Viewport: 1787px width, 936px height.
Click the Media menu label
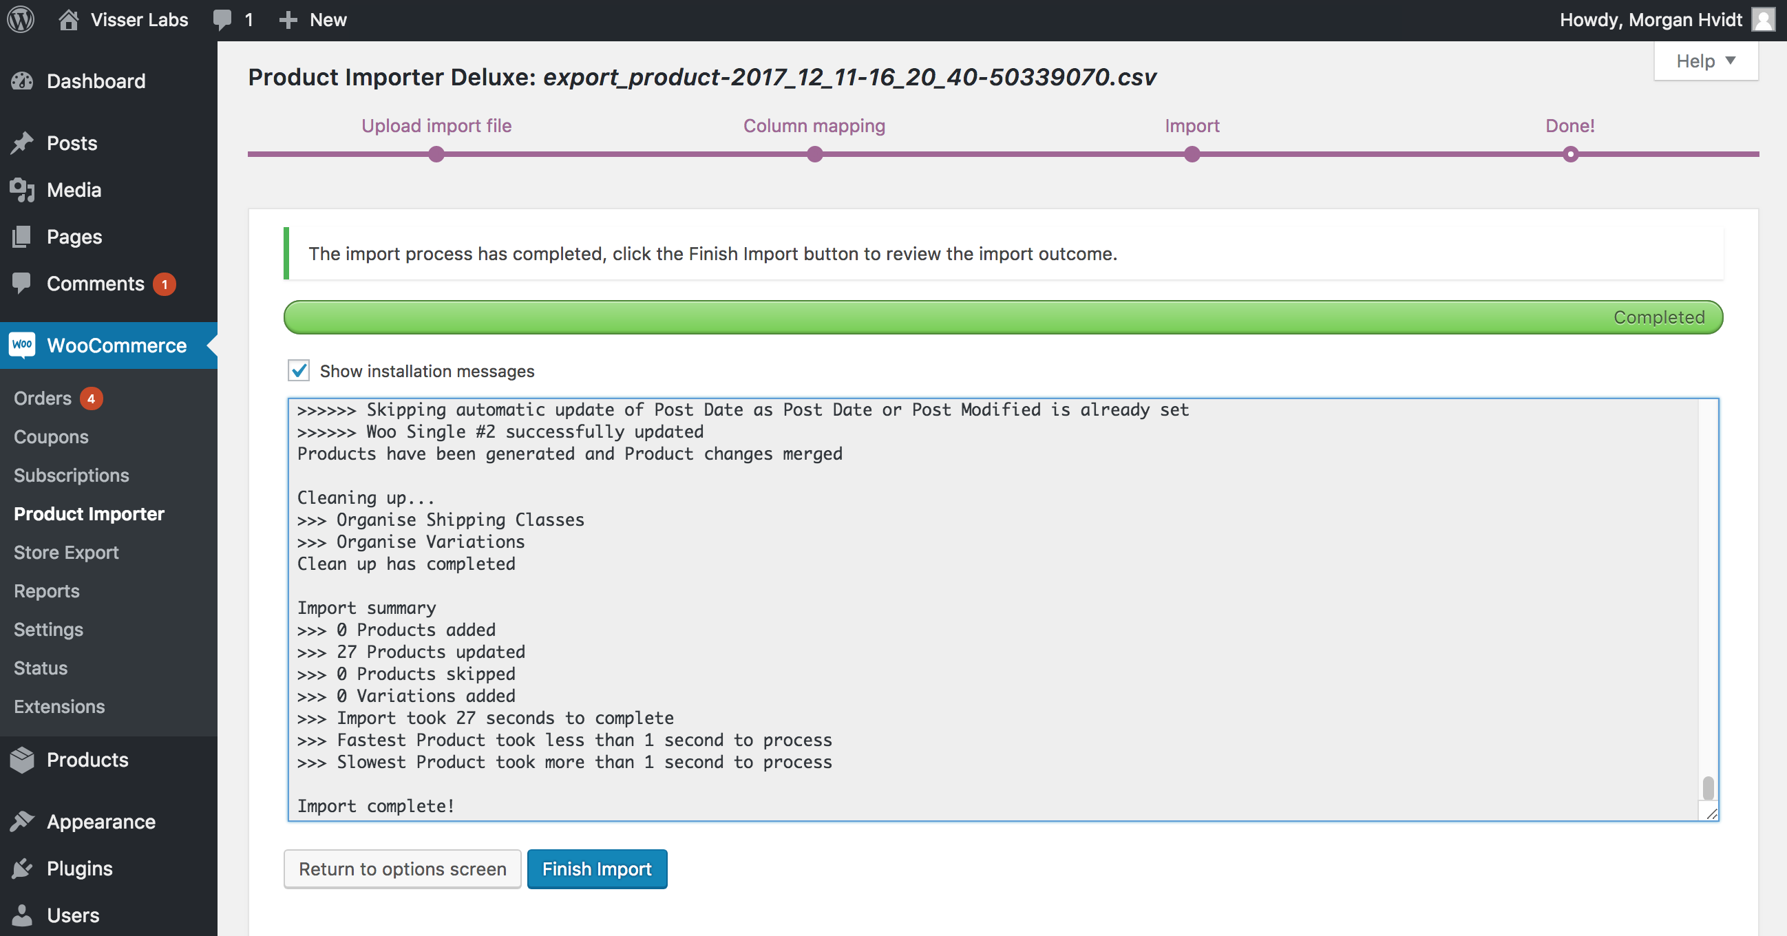[74, 190]
